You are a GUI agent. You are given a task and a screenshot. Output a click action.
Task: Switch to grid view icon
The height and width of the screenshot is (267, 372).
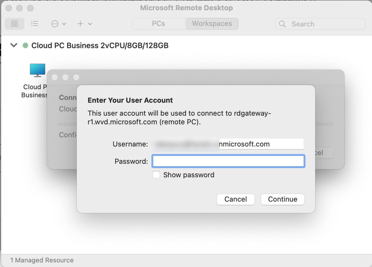click(x=15, y=24)
